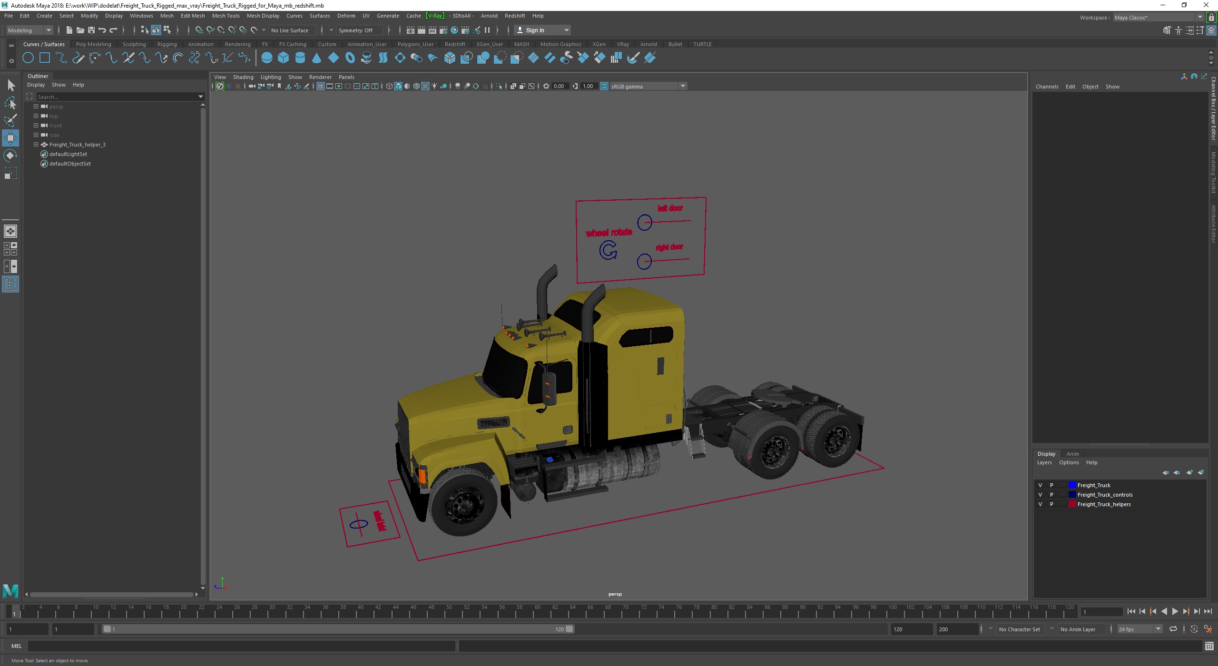Create a NURBS cylinder from shelf
The width and height of the screenshot is (1218, 666).
point(300,58)
